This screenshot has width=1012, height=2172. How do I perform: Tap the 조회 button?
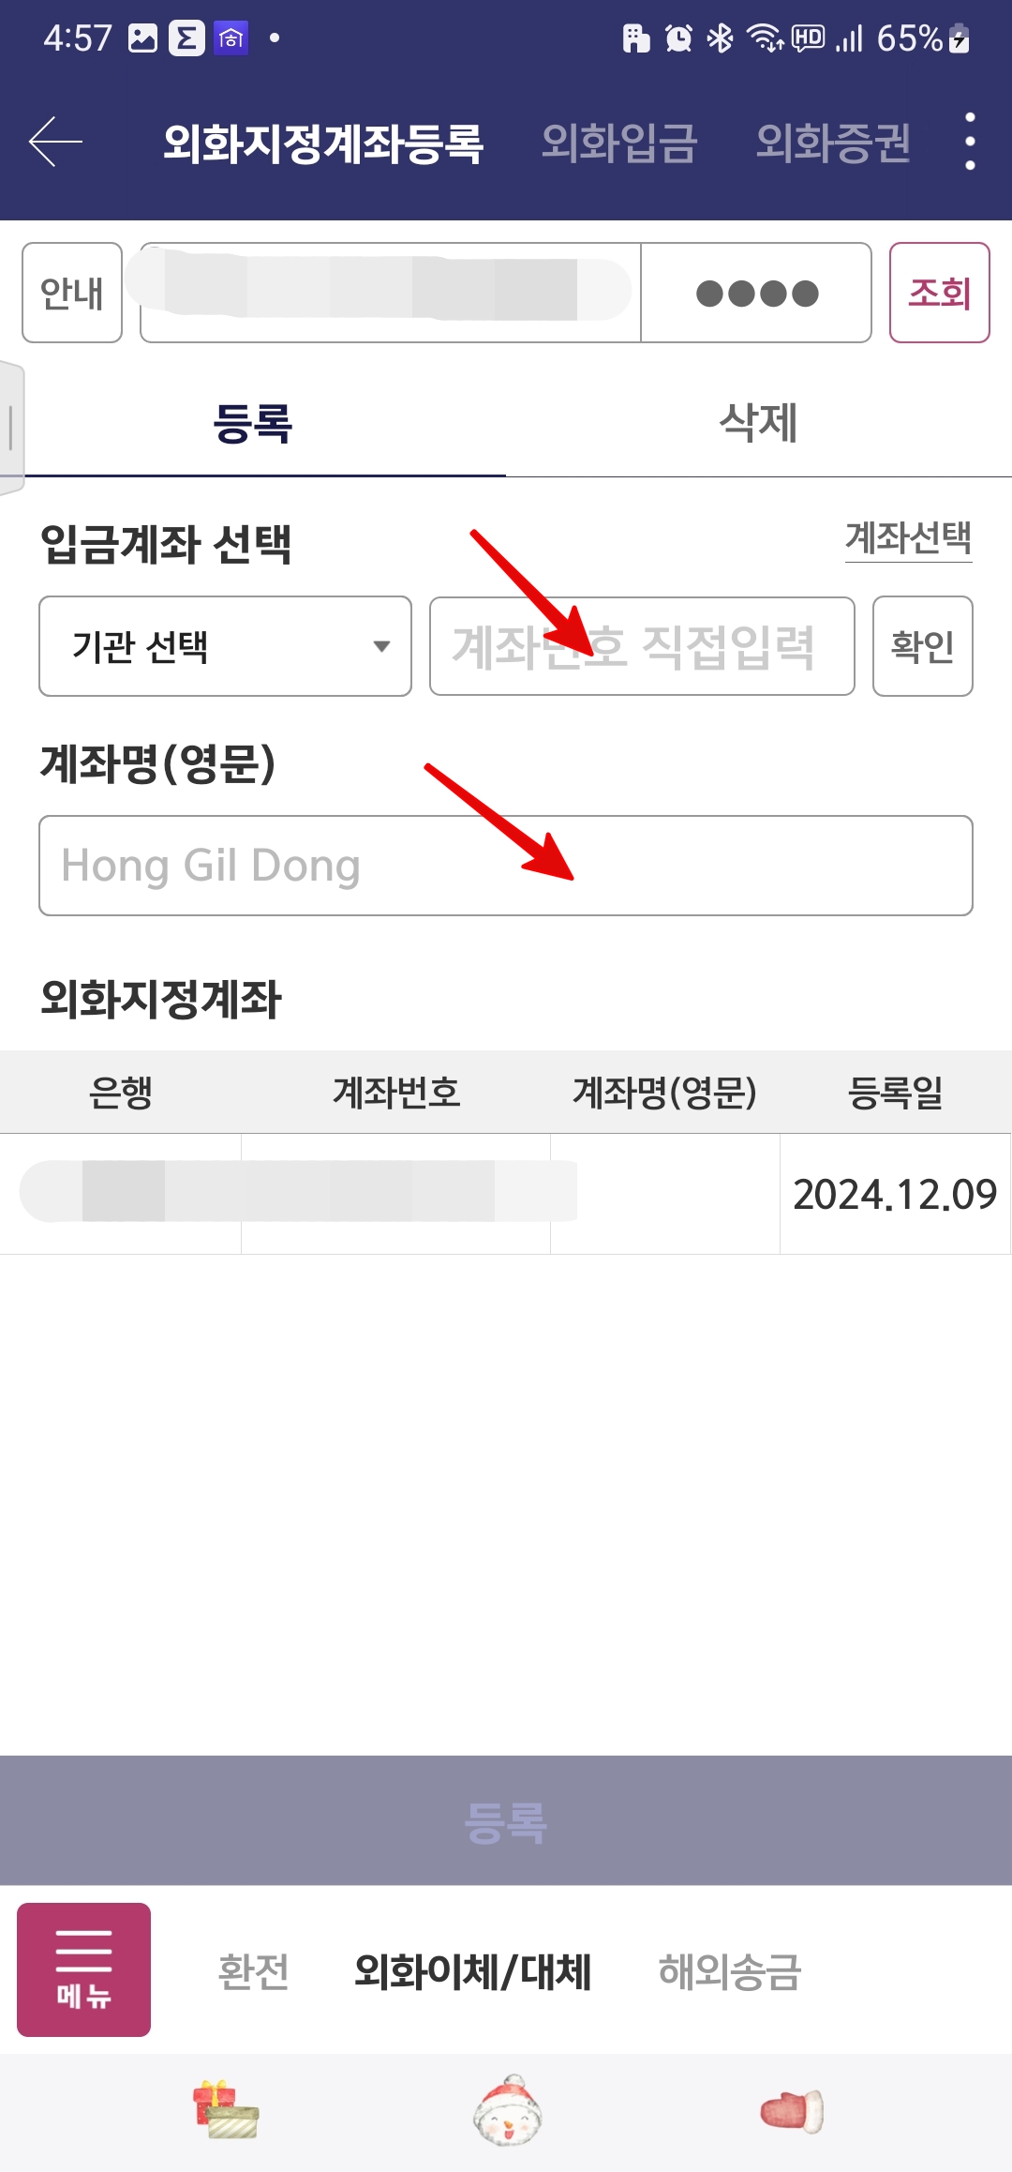click(939, 293)
